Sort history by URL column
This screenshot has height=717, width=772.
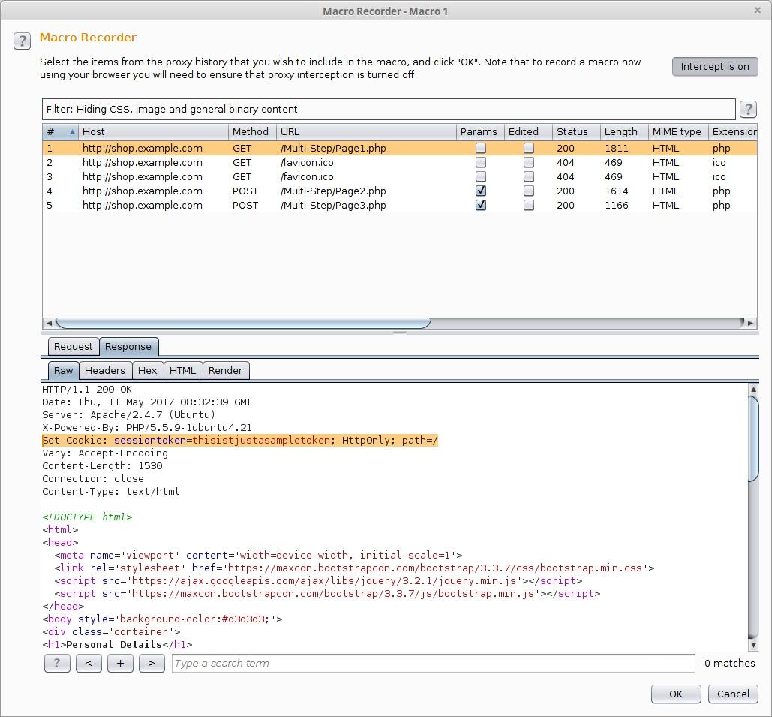coord(366,131)
